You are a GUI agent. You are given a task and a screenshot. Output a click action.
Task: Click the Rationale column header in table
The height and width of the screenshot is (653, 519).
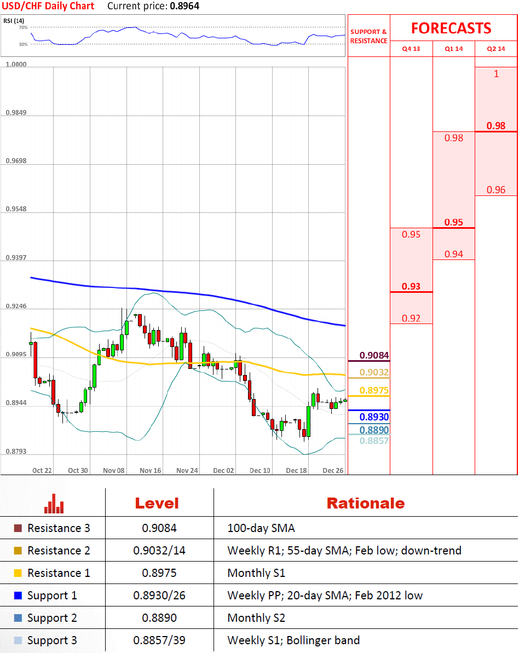coord(365,504)
